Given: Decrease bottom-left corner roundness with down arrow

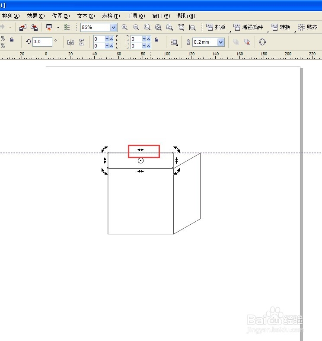Looking at the screenshot, I should 107,46.
